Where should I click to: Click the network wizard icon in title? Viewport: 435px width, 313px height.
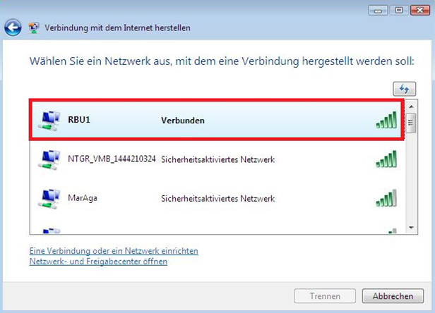pyautogui.click(x=34, y=28)
